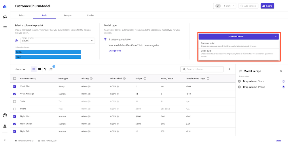Click the churn.csv dataset name
The width and height of the screenshot is (288, 144).
coord(20,69)
